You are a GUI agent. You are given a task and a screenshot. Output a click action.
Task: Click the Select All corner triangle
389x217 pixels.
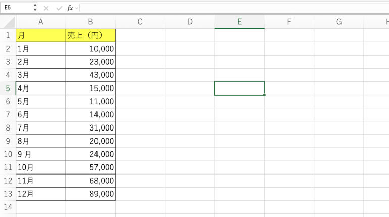pos(10,22)
